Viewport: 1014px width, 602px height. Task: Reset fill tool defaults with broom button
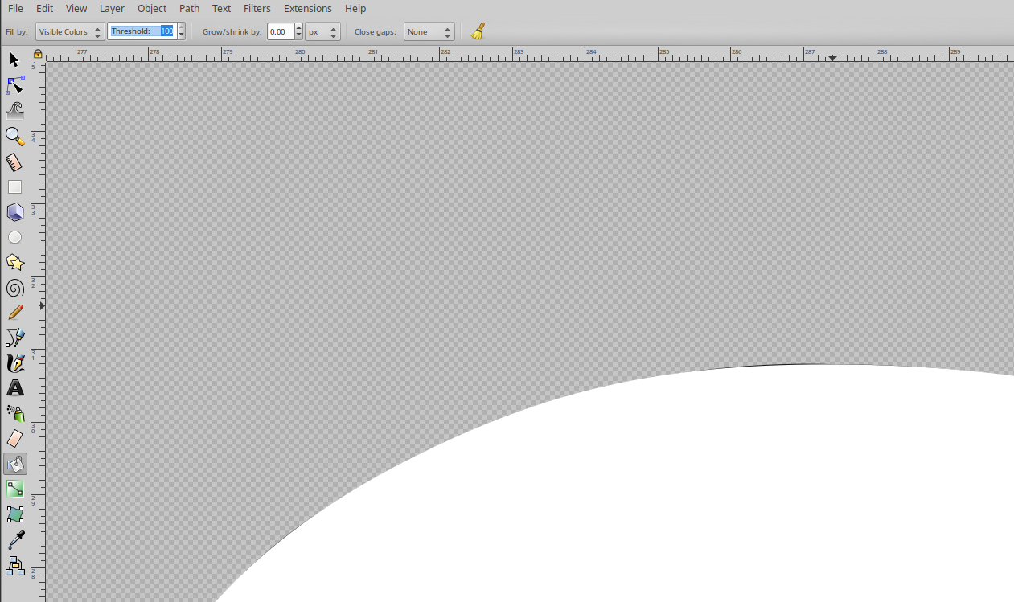click(478, 31)
